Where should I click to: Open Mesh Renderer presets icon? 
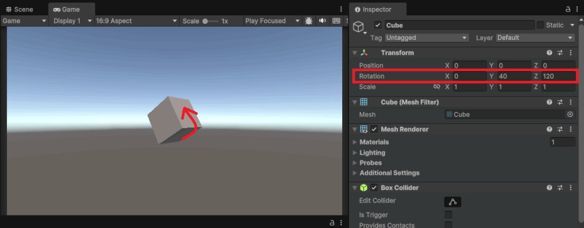(x=560, y=129)
